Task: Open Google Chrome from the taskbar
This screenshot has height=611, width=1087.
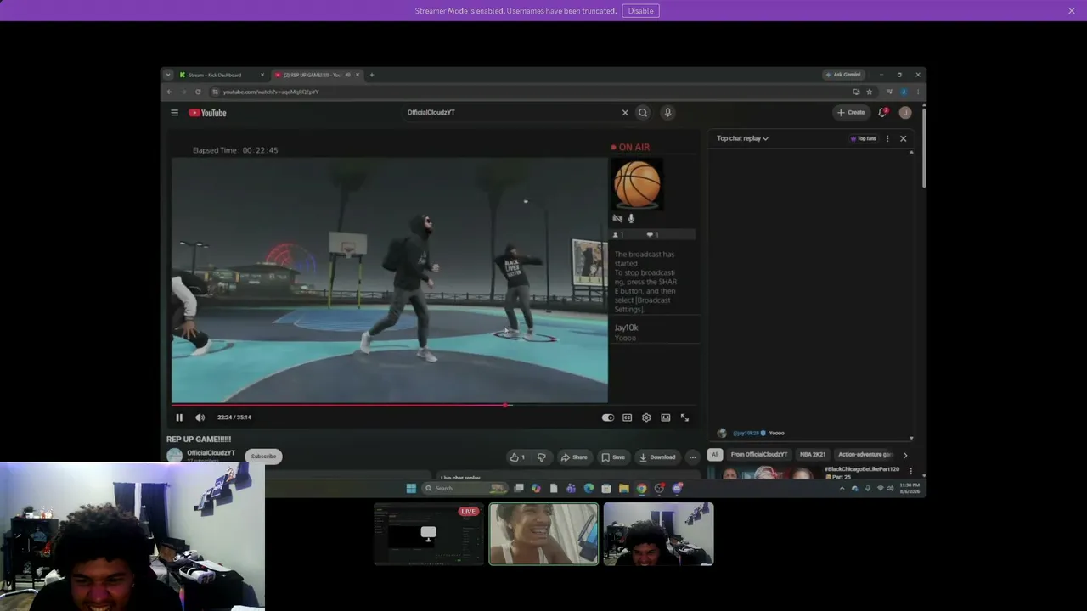Action: tap(641, 488)
